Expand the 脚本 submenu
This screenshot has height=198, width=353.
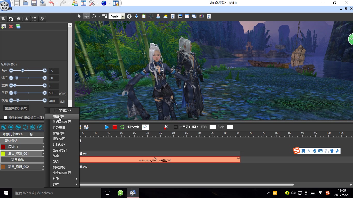(62, 184)
